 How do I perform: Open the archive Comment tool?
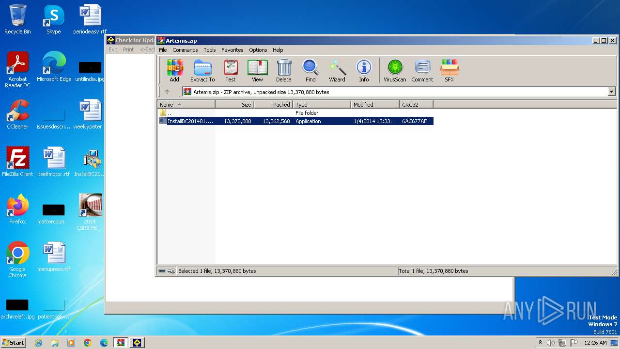(x=422, y=71)
